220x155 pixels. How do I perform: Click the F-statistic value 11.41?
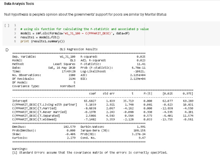[x=141, y=64]
